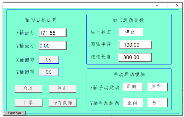
Task: Click the OK button next to X轴回零
Action: (49, 60)
